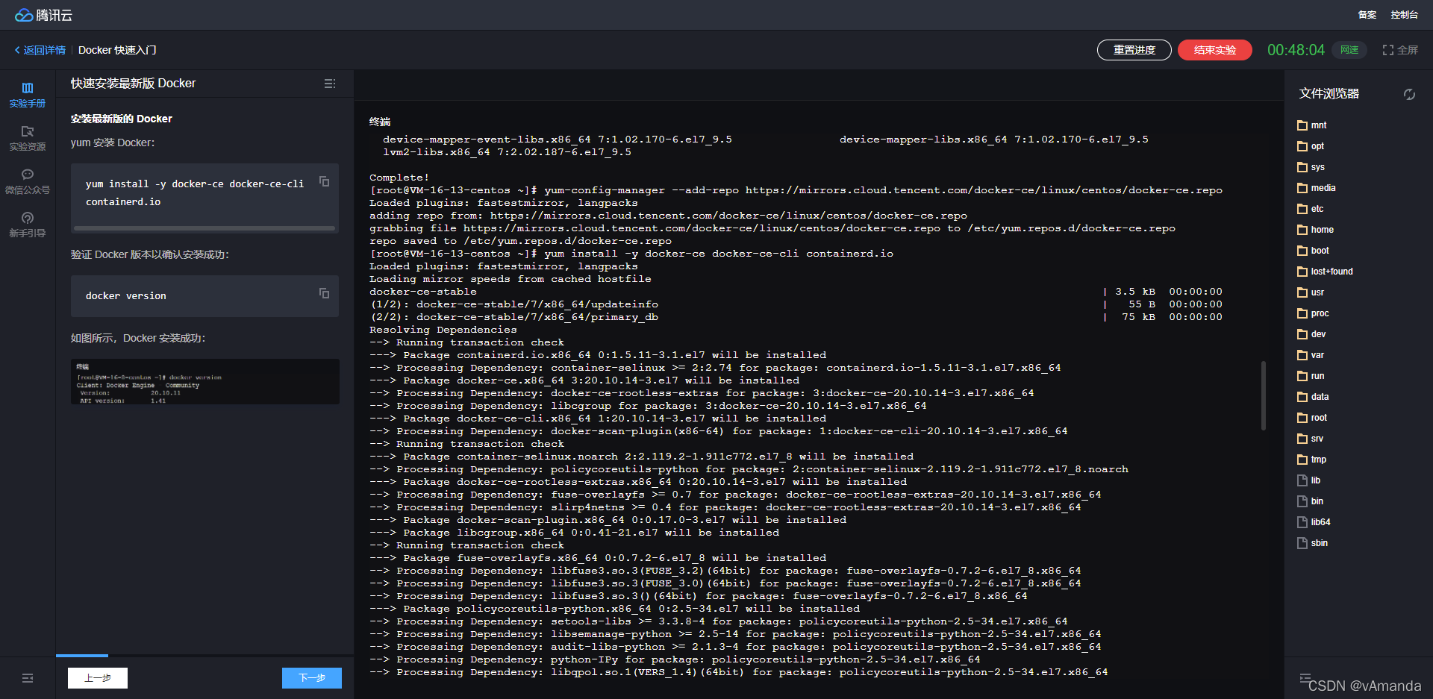Click the 'Complete!' line in terminal
The image size is (1433, 699).
(x=399, y=178)
